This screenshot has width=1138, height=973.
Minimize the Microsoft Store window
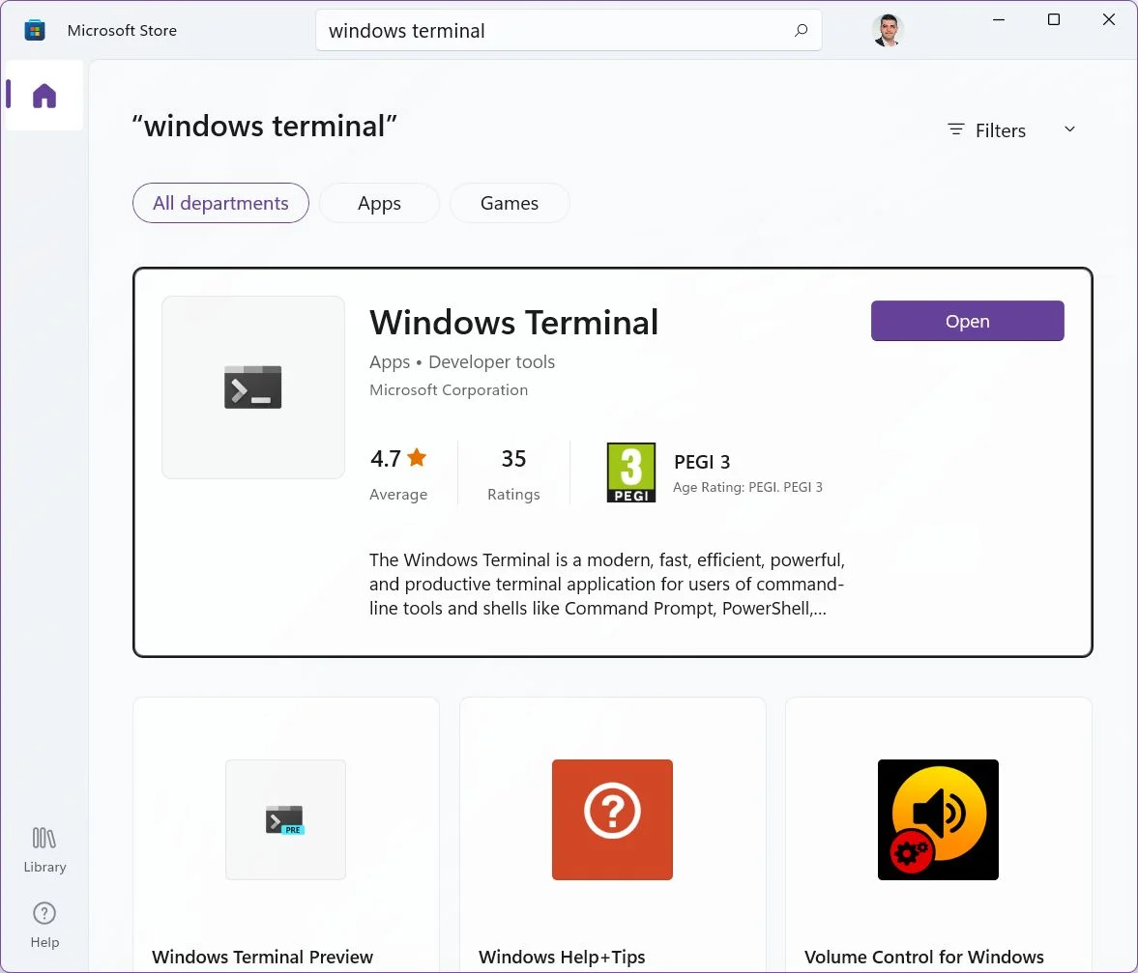coord(999,19)
